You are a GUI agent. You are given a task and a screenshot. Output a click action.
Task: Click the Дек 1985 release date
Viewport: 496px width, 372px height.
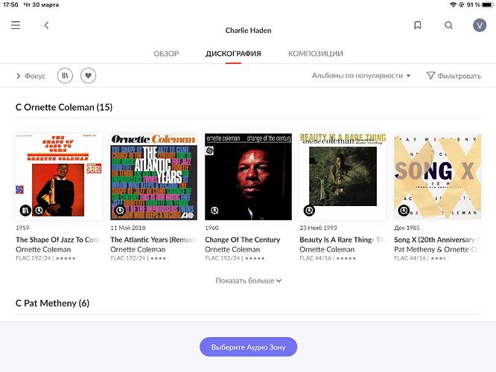coord(407,228)
